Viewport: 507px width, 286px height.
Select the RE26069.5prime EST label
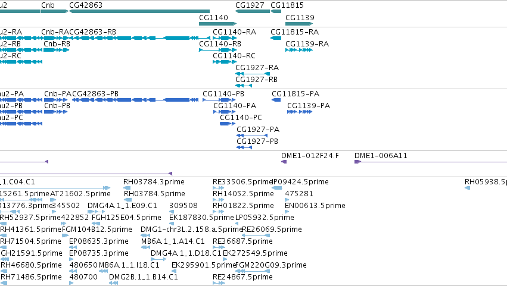272,230
